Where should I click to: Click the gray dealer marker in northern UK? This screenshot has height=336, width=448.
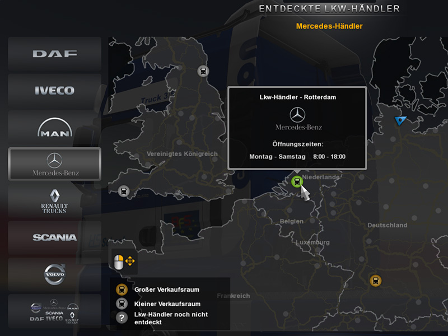click(203, 71)
